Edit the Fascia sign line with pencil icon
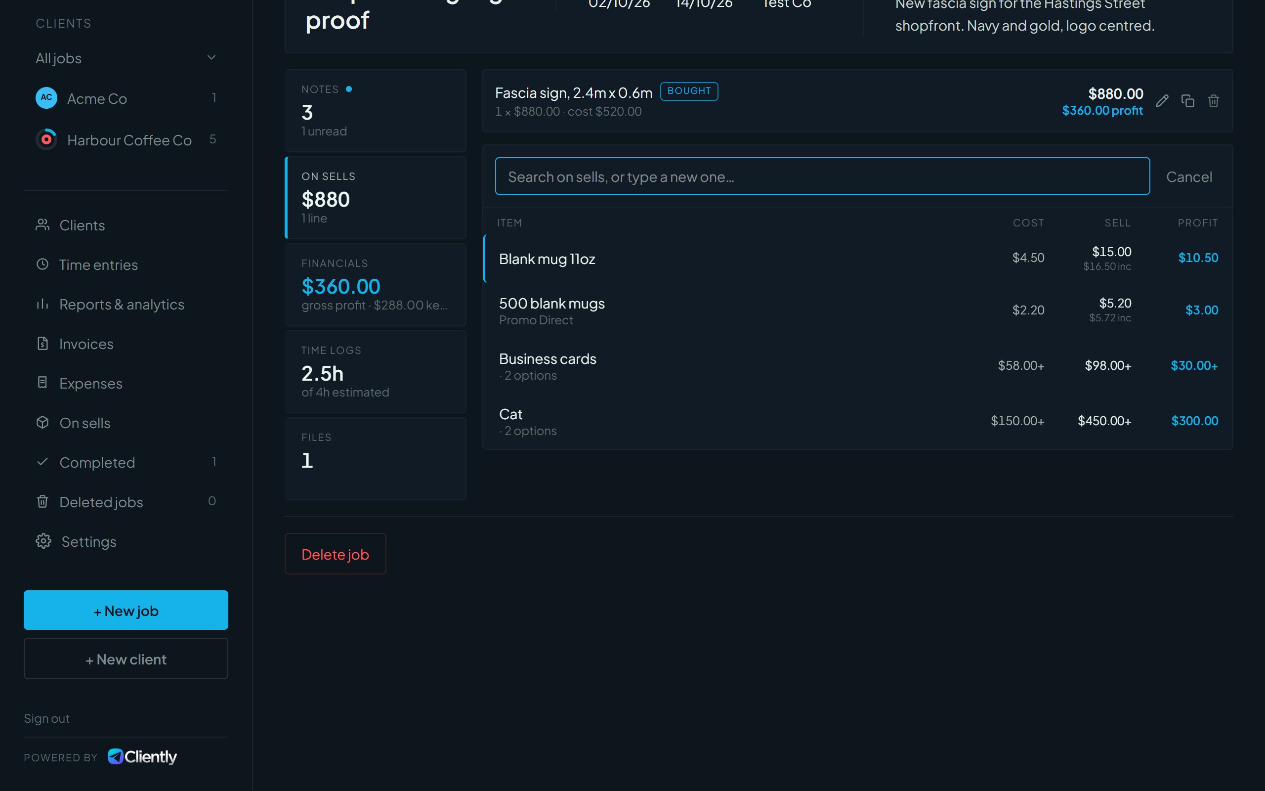Screen dimensions: 1265x791 pyautogui.click(x=1162, y=101)
